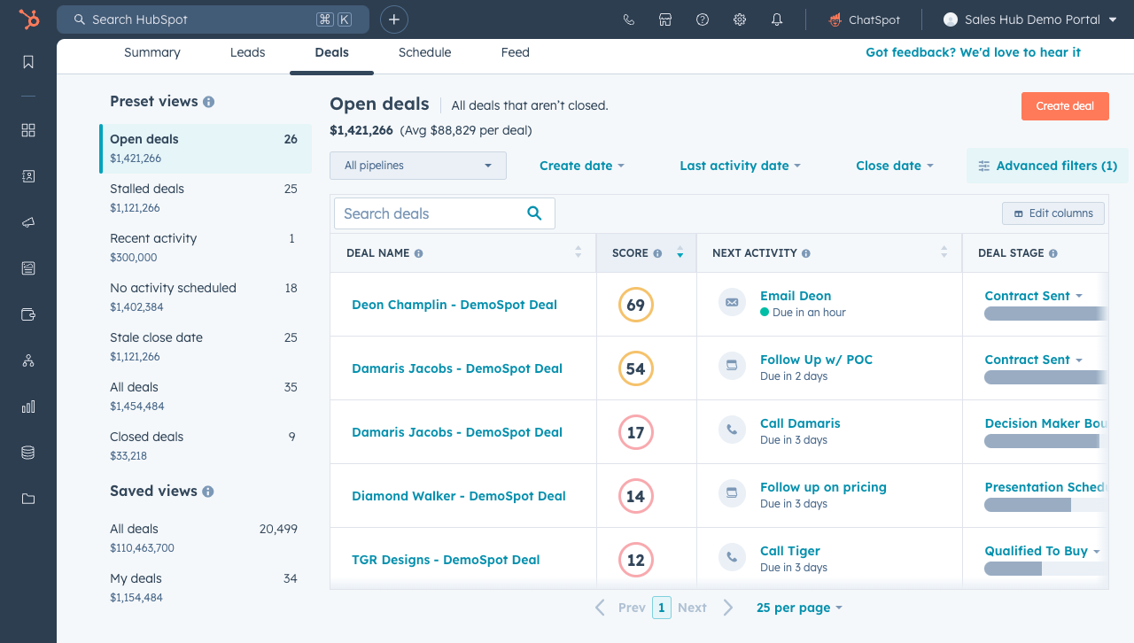Open the Deon Champlin - DemoSpot Deal link
The image size is (1134, 643).
click(x=454, y=305)
